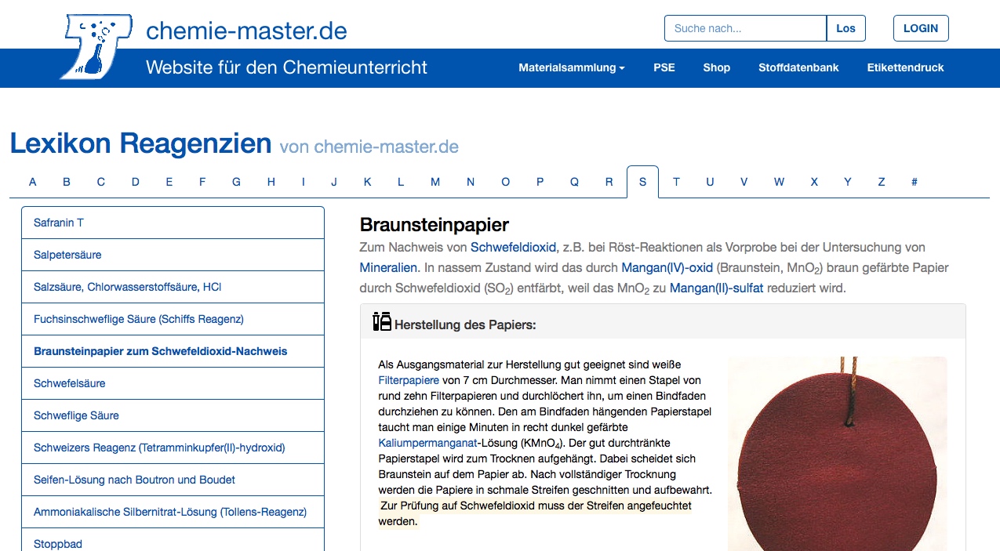This screenshot has height=551, width=1000.
Task: Follow the Mangan(II)-sulfat link
Action: (x=718, y=288)
